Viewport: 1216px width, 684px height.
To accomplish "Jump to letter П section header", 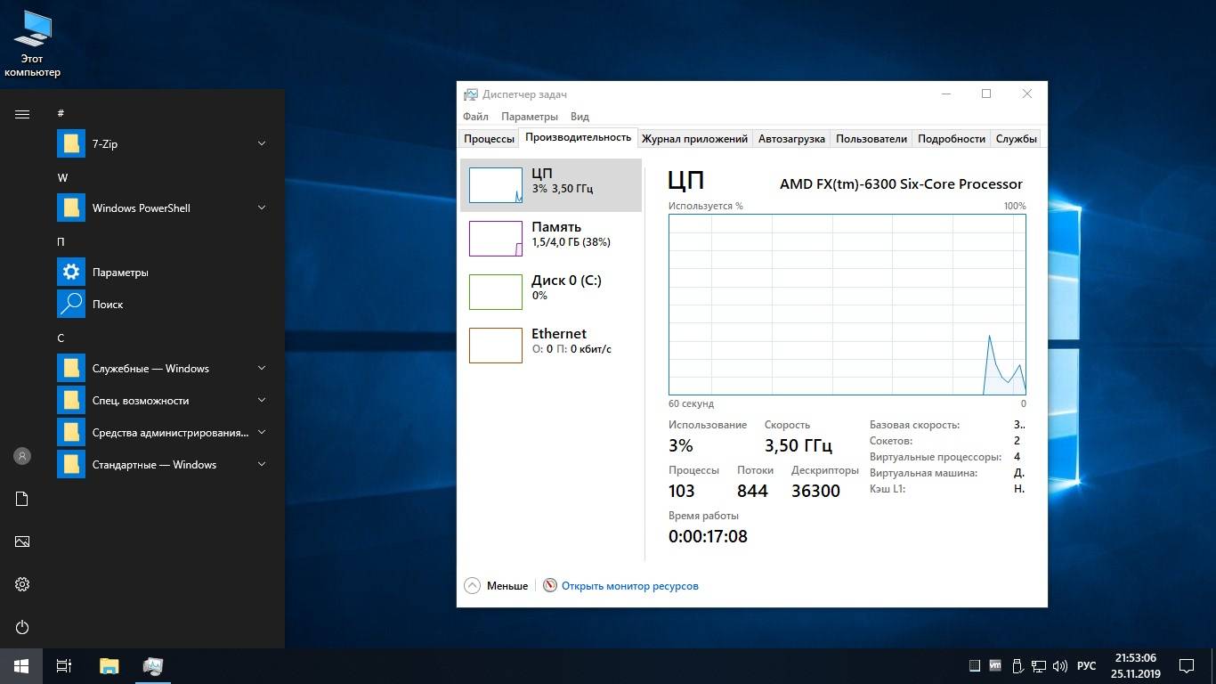I will 61,241.
